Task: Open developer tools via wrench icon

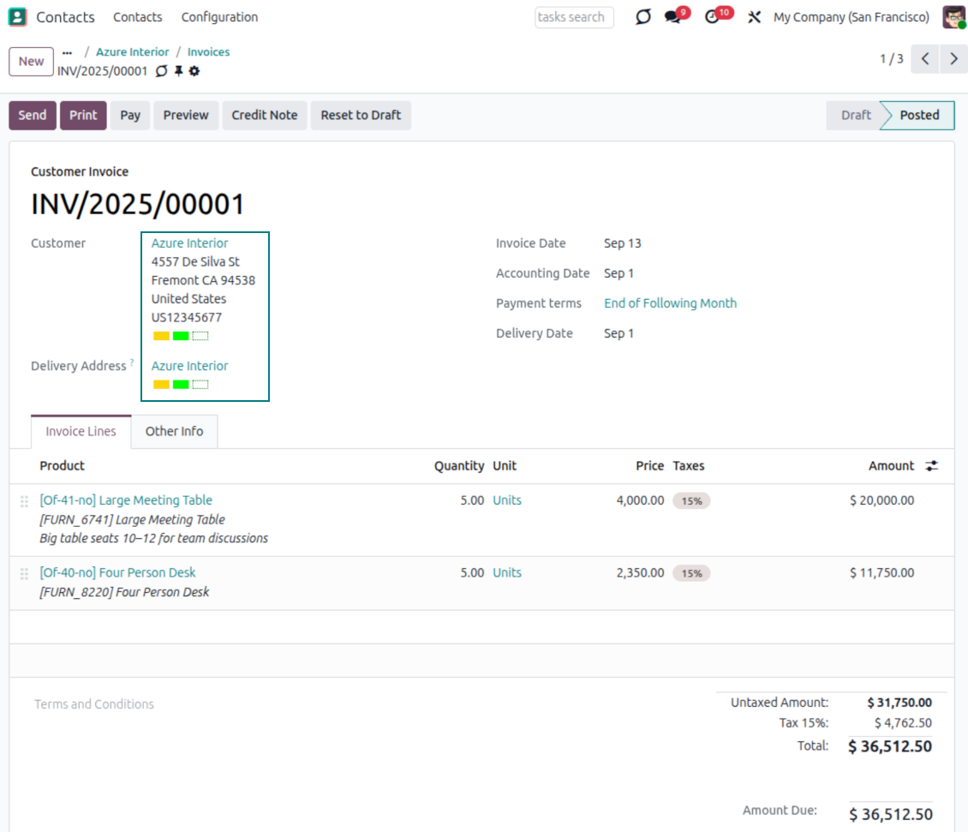Action: click(753, 17)
